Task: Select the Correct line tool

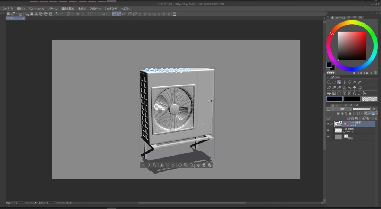Action: coord(365,93)
